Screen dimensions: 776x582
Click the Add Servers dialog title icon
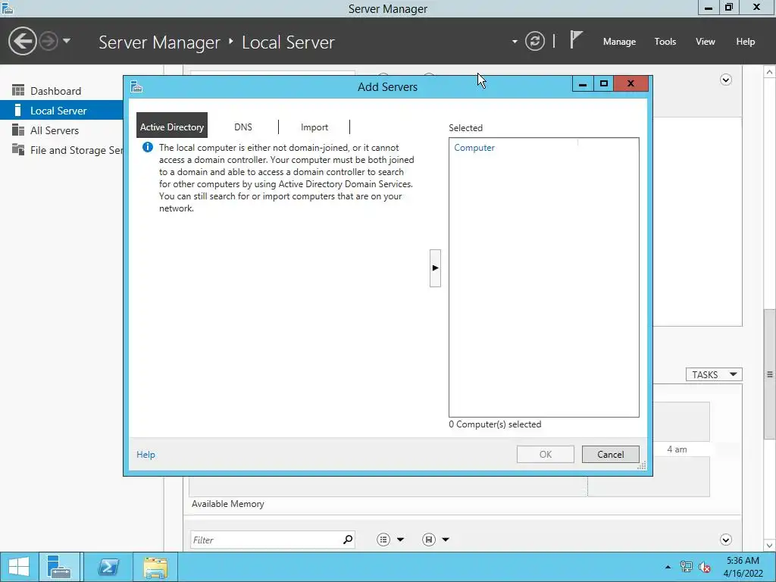tap(136, 86)
